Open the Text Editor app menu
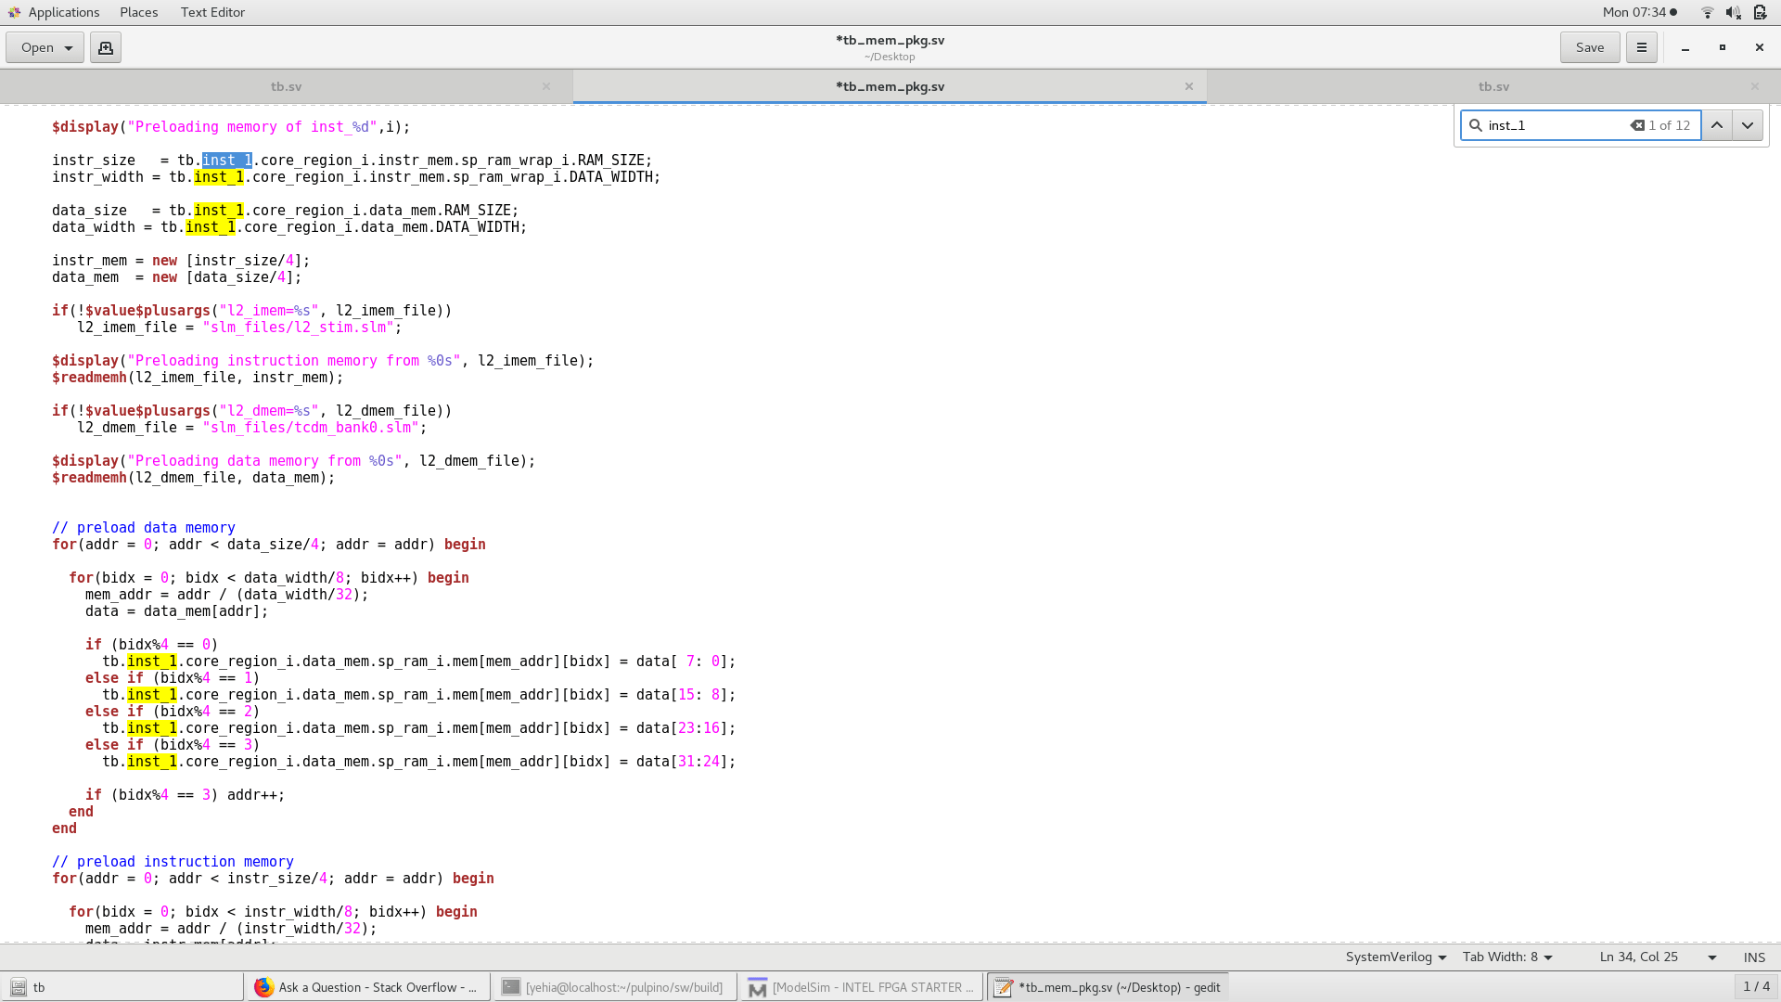1781x1002 pixels. pos(212,12)
